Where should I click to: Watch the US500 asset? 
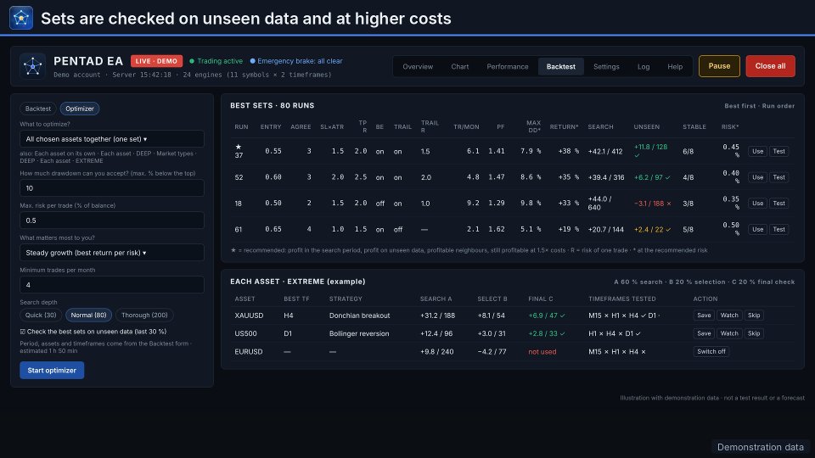point(728,333)
